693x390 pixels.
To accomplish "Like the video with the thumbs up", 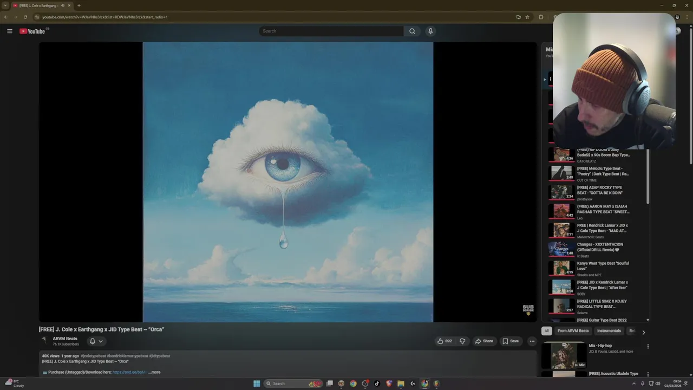I will tap(444, 341).
